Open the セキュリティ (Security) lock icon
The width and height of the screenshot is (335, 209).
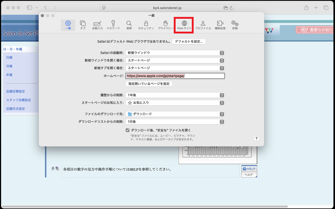(146, 25)
